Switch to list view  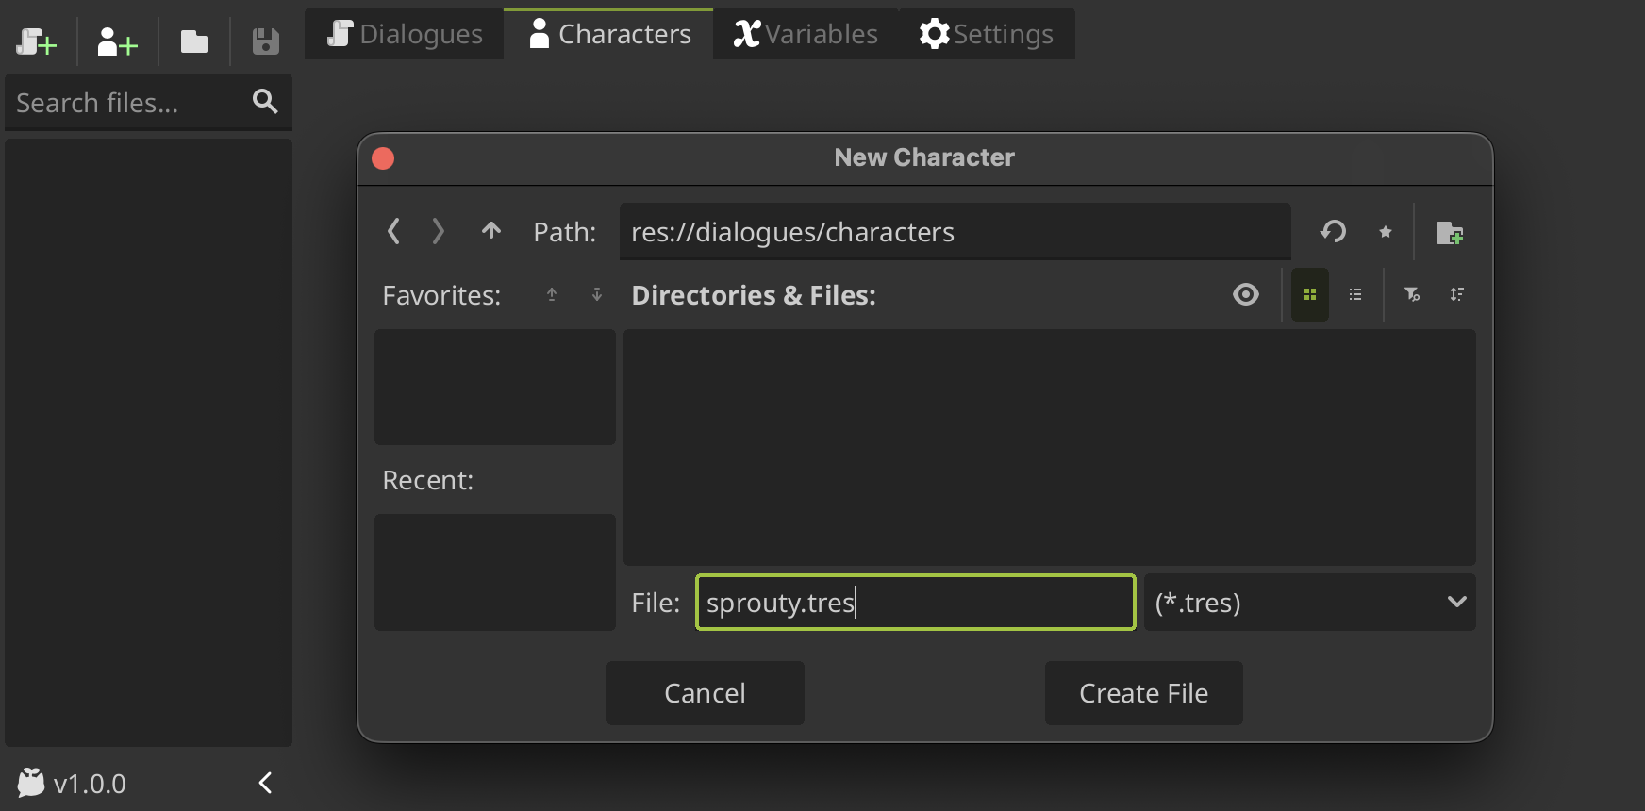[1355, 294]
